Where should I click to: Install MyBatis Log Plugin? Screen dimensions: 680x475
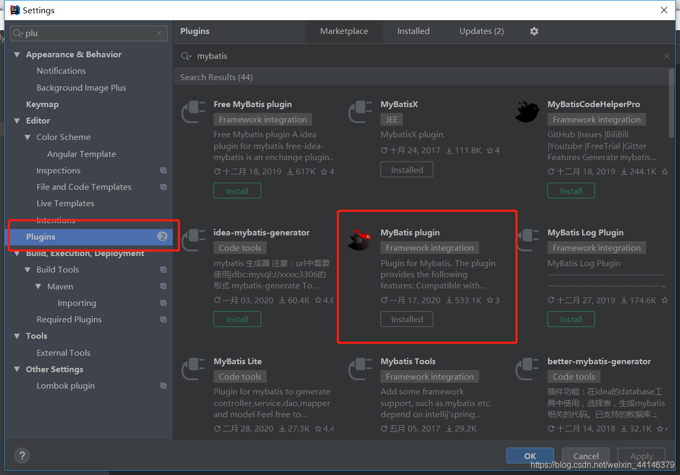pos(571,319)
